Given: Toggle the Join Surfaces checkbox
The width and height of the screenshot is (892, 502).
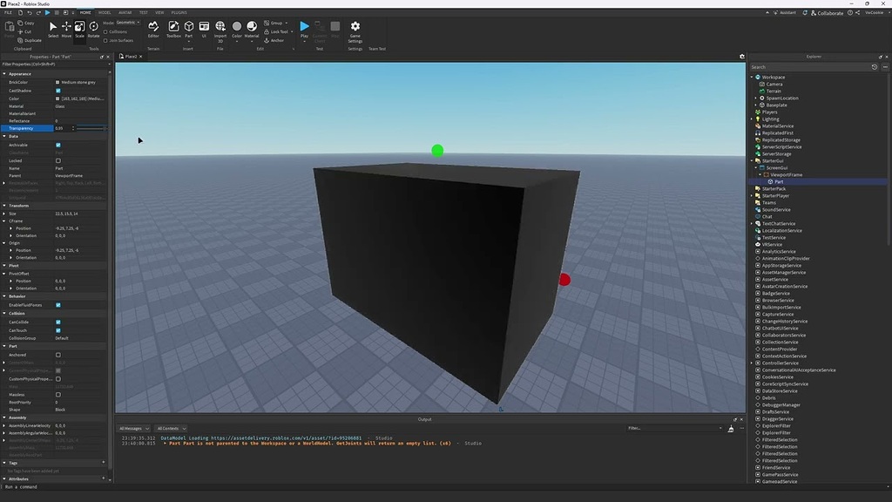Looking at the screenshot, I should [105, 40].
